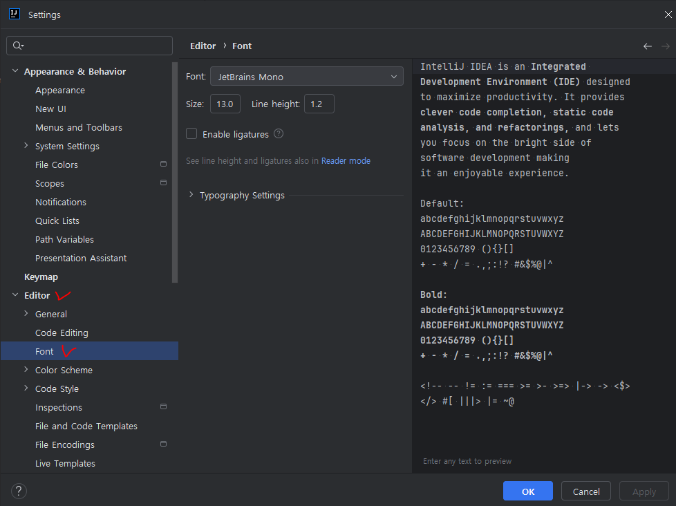
Task: Open ligatures help question mark icon
Action: pos(279,134)
